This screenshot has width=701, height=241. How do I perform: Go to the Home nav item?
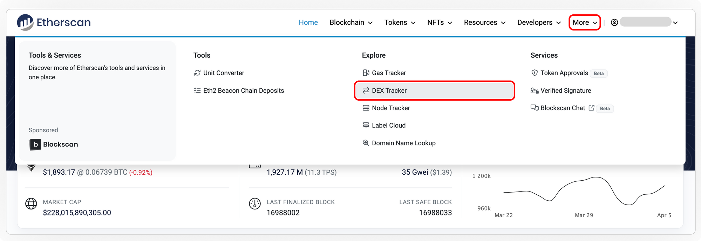click(308, 22)
